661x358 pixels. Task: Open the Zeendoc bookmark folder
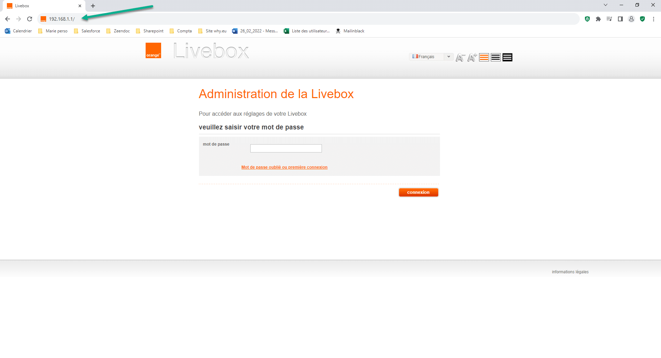(118, 31)
